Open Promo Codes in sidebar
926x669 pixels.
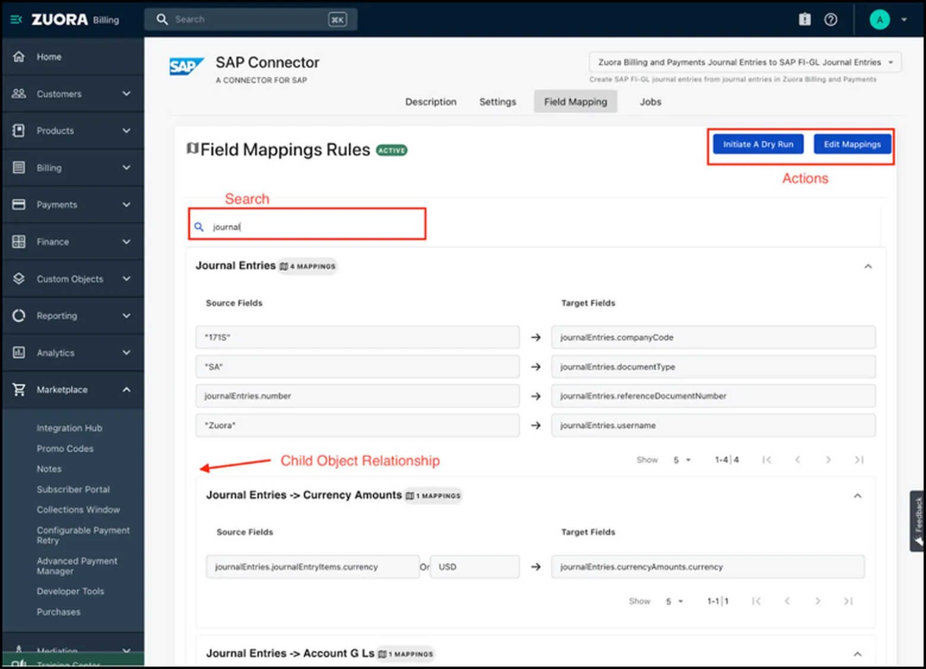click(65, 448)
